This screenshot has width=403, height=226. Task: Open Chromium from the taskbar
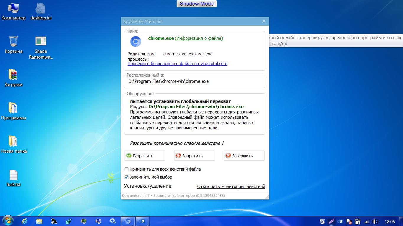point(128,221)
